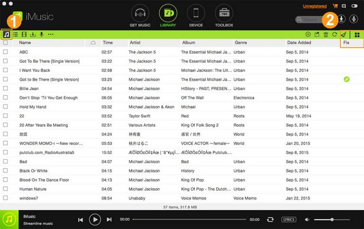Click the May 19, 2014 date cell
This screenshot has width=364, height=229.
299,116
